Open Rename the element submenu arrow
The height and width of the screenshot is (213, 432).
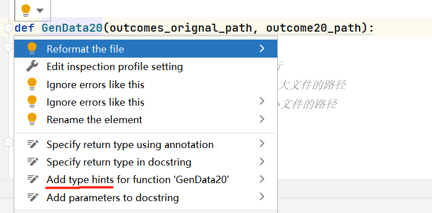point(262,119)
